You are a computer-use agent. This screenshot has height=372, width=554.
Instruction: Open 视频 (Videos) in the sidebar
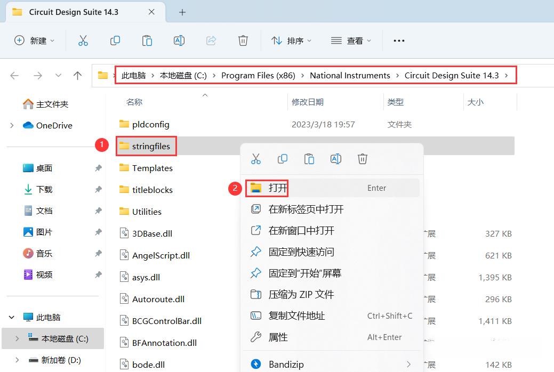44,274
